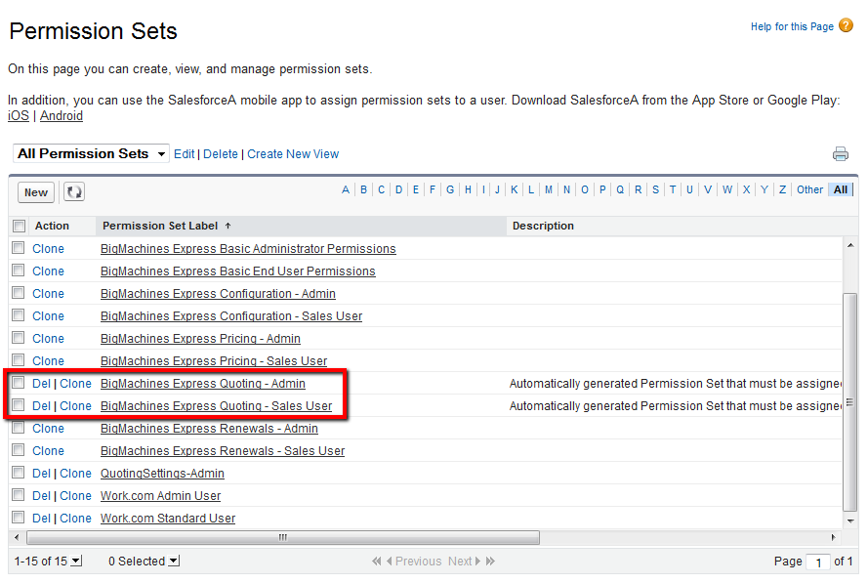Open the All Permission Sets view dropdown
The width and height of the screenshot is (868, 583).
[x=92, y=153]
